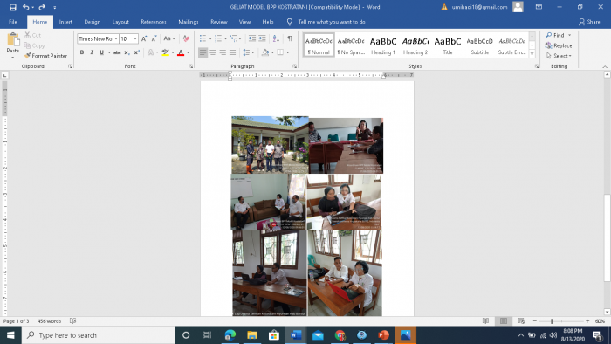Open PowerPoint from the Windows taskbar
This screenshot has width=611, height=344.
click(x=383, y=335)
